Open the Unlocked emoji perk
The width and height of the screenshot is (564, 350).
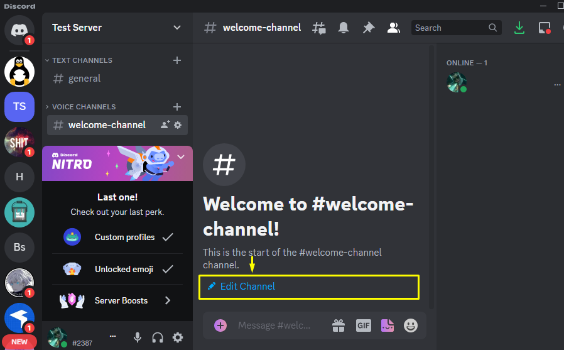[117, 269]
